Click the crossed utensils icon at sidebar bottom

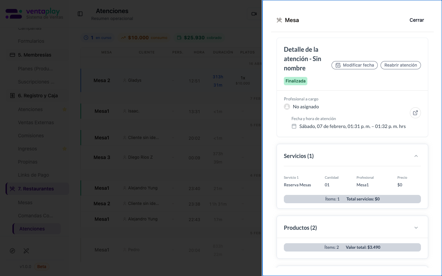click(x=26, y=251)
